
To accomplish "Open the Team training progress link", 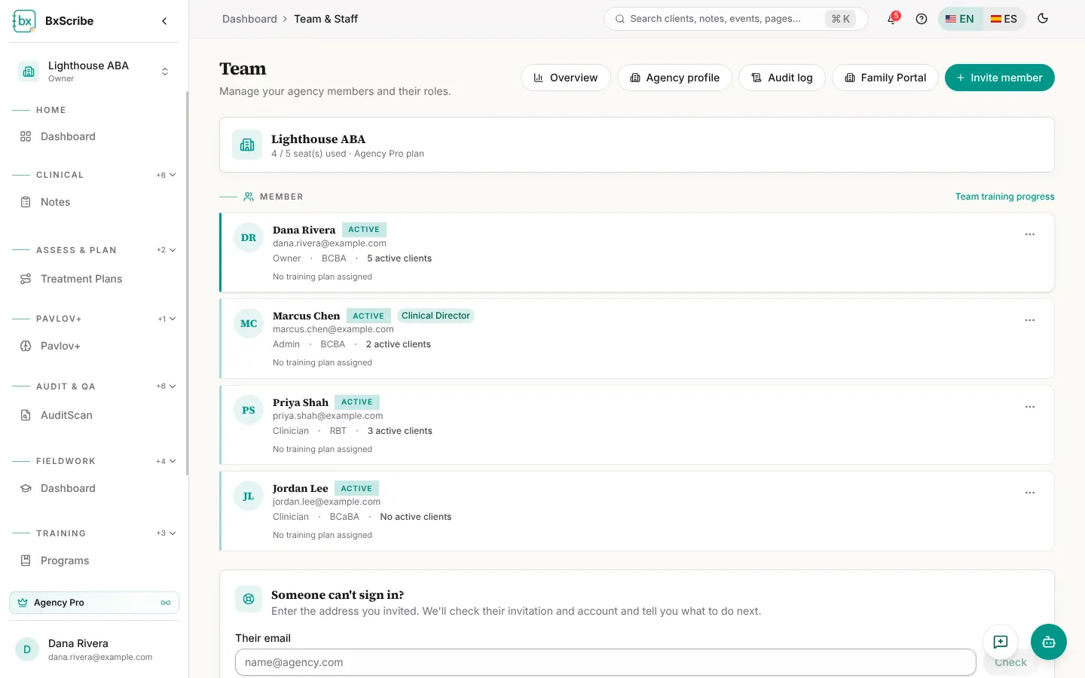I will tap(1004, 197).
